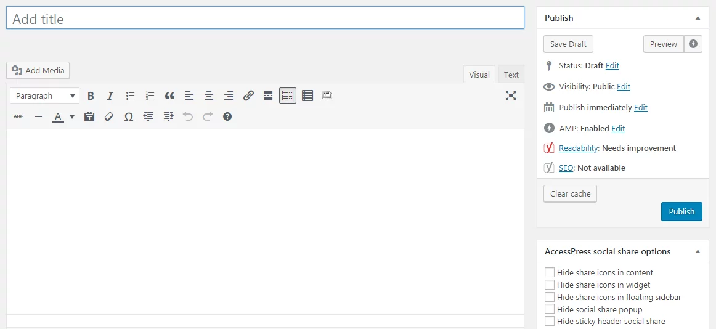Tick the Hide social share popup checkbox
The width and height of the screenshot is (716, 329).
(x=550, y=309)
